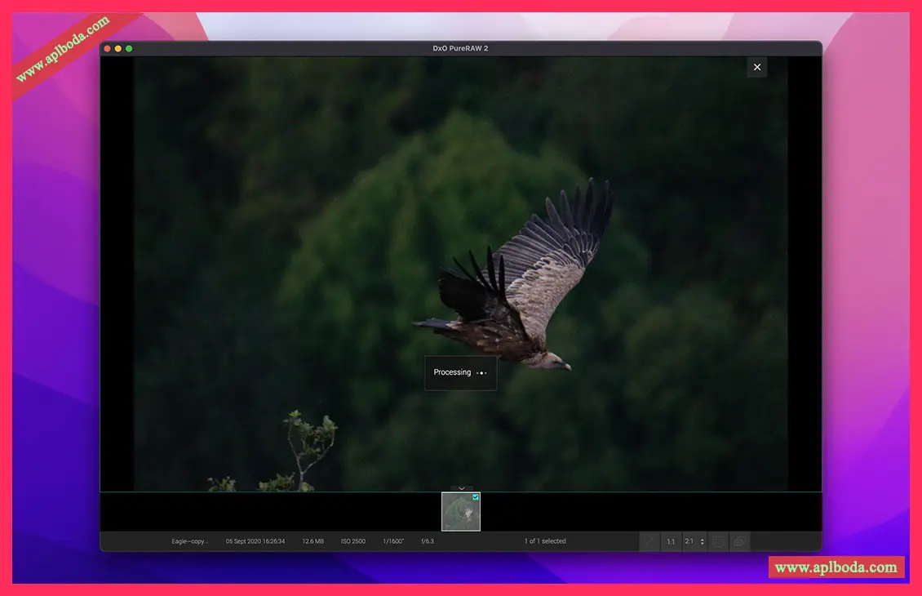Click the Processing spinner indicator

[x=481, y=373]
